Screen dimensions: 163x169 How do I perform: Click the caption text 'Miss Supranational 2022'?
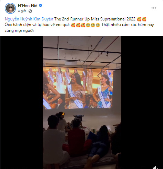(x=113, y=19)
